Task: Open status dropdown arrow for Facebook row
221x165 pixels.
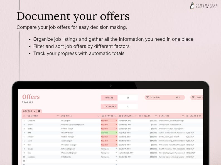Action: tap(116, 157)
